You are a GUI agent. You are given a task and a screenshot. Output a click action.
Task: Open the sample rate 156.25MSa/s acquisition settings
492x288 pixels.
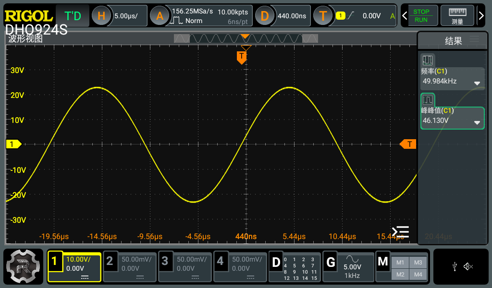click(x=192, y=12)
